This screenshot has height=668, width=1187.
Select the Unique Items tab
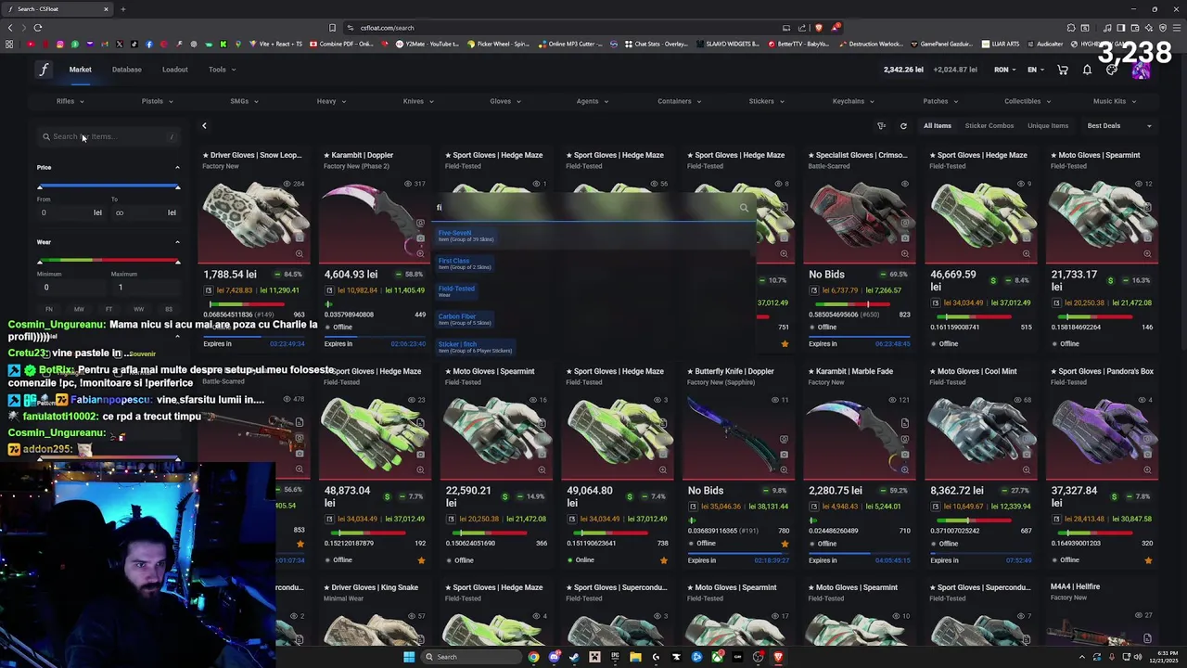1048,126
